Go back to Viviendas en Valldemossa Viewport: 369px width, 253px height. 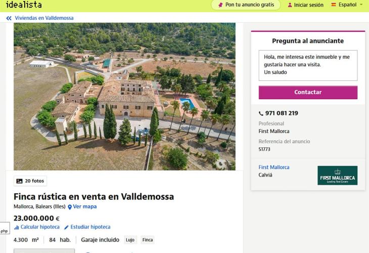pyautogui.click(x=44, y=18)
